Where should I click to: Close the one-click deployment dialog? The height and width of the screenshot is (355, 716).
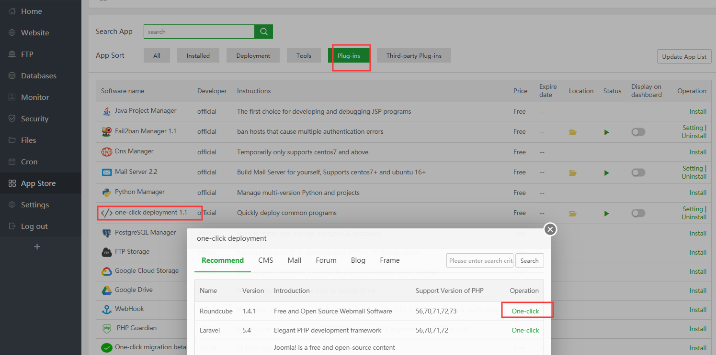click(x=550, y=229)
